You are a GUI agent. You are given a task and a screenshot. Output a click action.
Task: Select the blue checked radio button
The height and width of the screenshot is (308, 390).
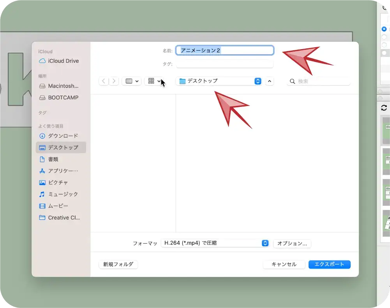click(384, 29)
